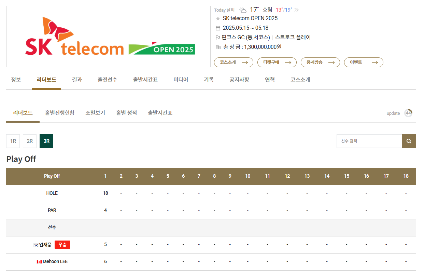Image resolution: width=425 pixels, height=273 pixels.
Task: Click the 우승 badge next to 엄재웅
Action: click(62, 245)
